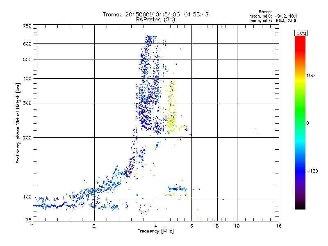Click the x-axis tick label '4'
Screen dimensions: 328x246
click(156, 226)
